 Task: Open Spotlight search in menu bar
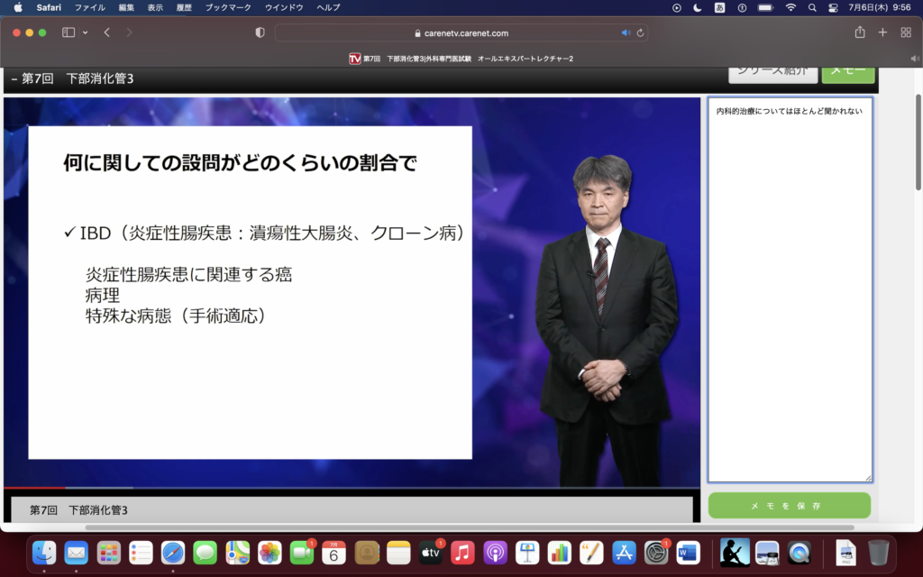click(x=812, y=7)
